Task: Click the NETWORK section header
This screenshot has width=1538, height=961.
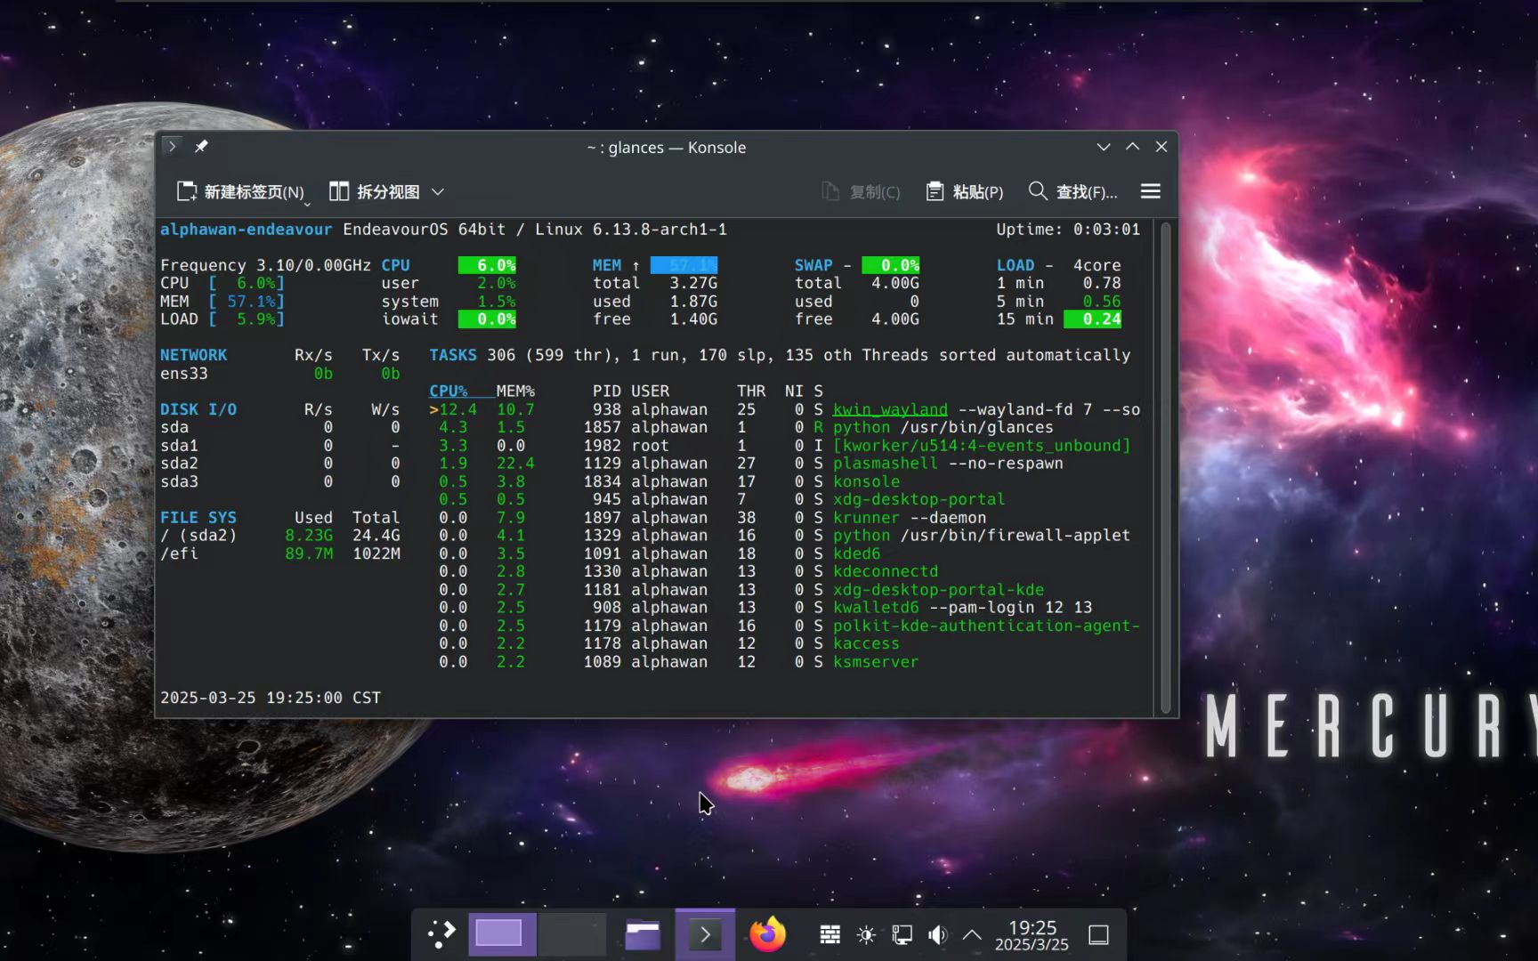Action: (193, 355)
